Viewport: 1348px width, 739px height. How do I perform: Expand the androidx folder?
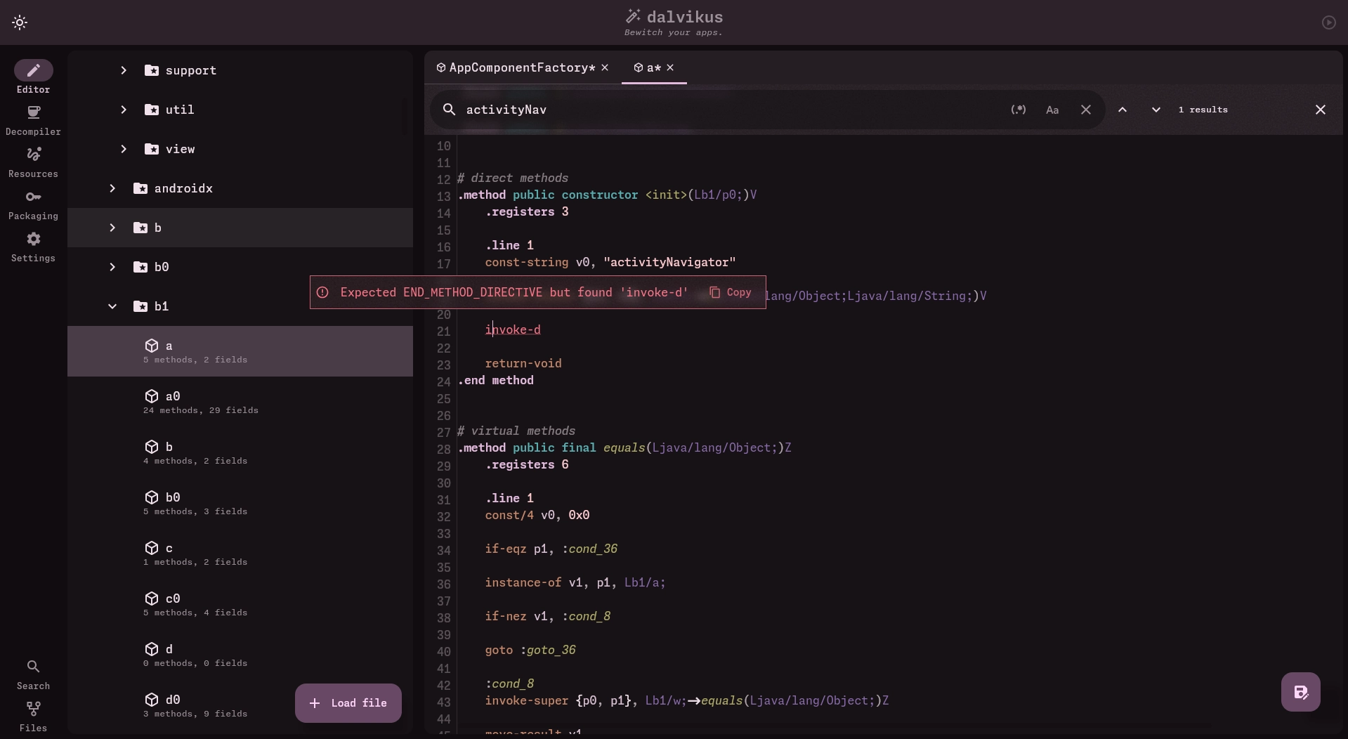(112, 188)
